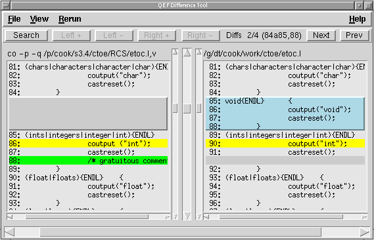The width and height of the screenshot is (374, 240).
Task: Open the File menu
Action: pos(14,19)
